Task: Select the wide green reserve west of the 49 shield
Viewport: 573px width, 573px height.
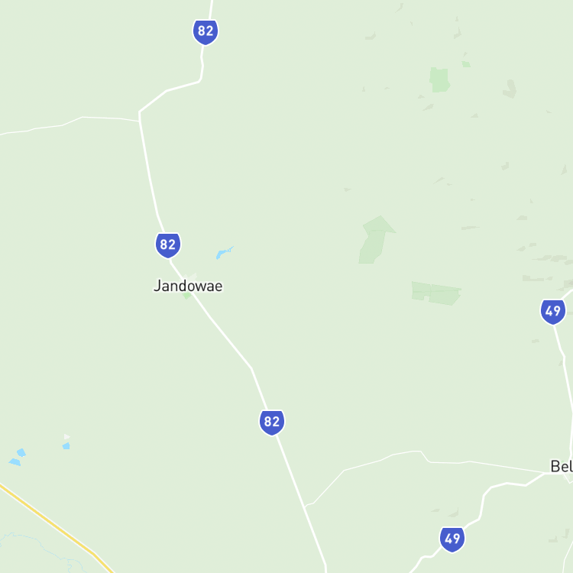Action: coord(436,293)
